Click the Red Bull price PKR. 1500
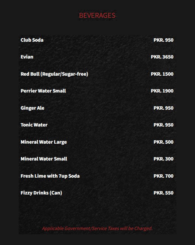This screenshot has width=195, height=245. tap(162, 74)
